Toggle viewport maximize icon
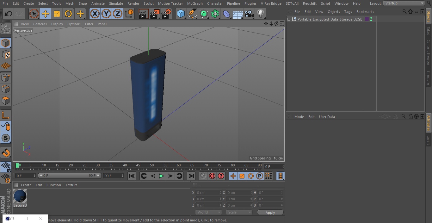 click(282, 24)
